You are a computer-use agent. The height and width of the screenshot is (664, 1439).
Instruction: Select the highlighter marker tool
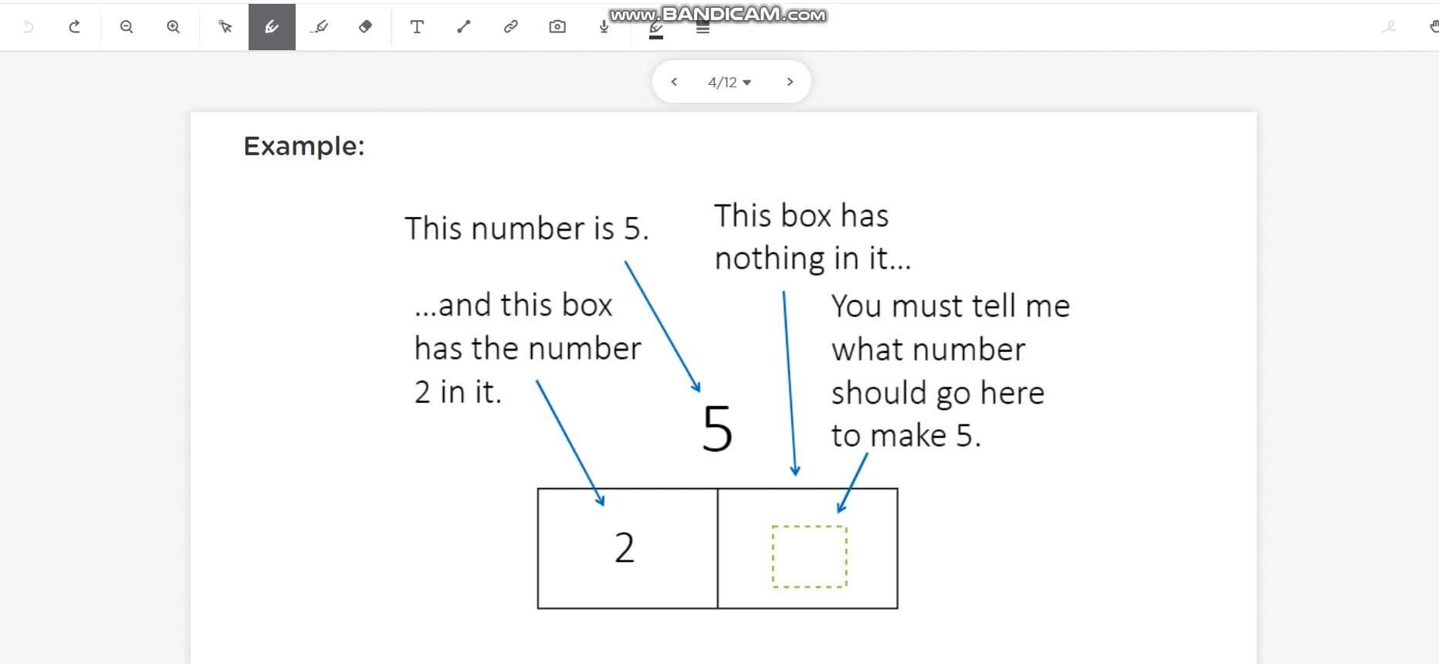[319, 27]
